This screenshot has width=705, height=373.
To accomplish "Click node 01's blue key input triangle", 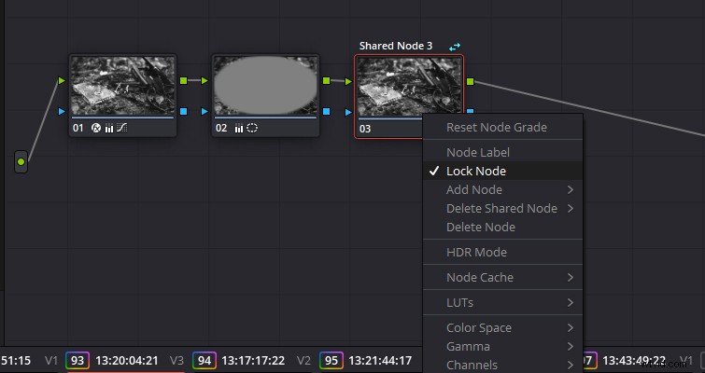I will (62, 111).
